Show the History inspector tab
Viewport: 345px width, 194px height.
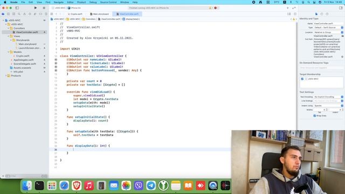pos(322,14)
